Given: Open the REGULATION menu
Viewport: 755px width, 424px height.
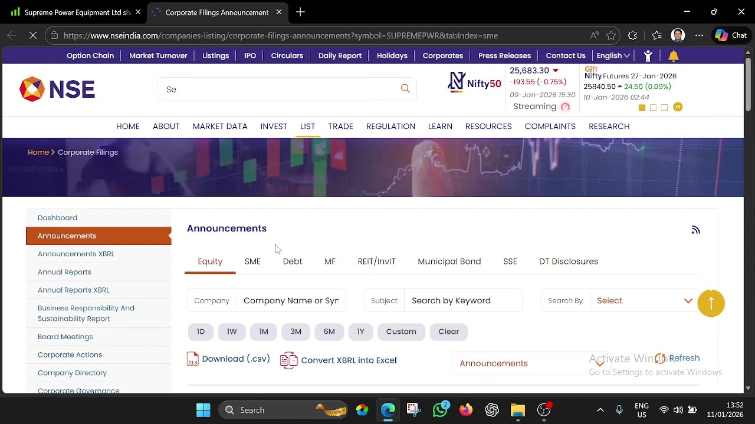Looking at the screenshot, I should pos(390,126).
